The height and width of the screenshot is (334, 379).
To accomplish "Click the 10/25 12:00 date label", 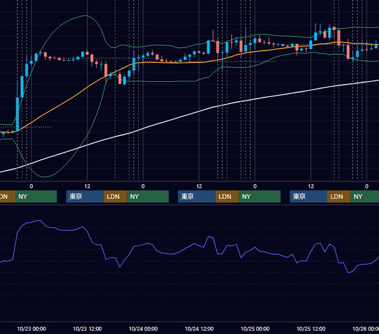I will tap(311, 328).
